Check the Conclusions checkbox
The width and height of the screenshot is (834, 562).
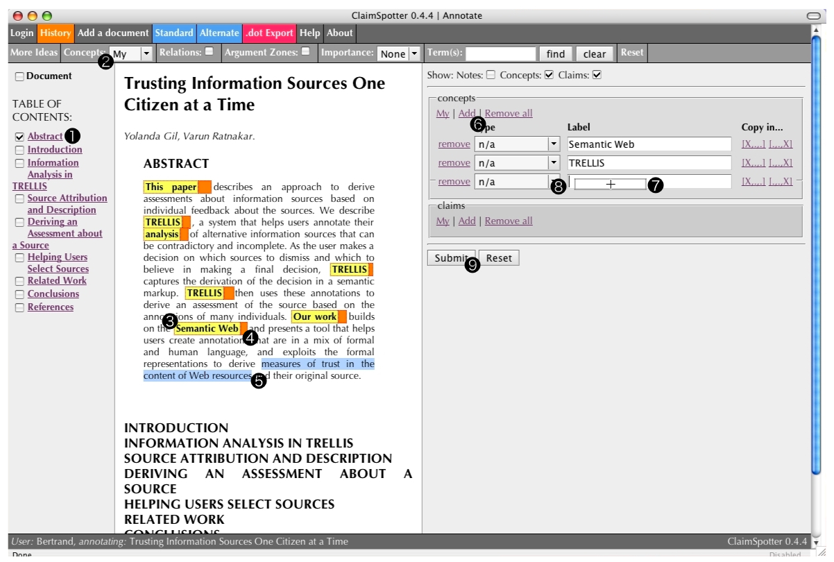point(19,294)
